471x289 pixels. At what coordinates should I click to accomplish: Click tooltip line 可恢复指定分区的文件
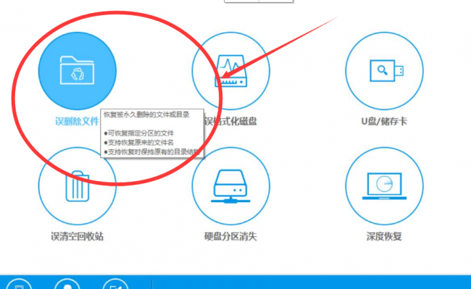coord(139,133)
